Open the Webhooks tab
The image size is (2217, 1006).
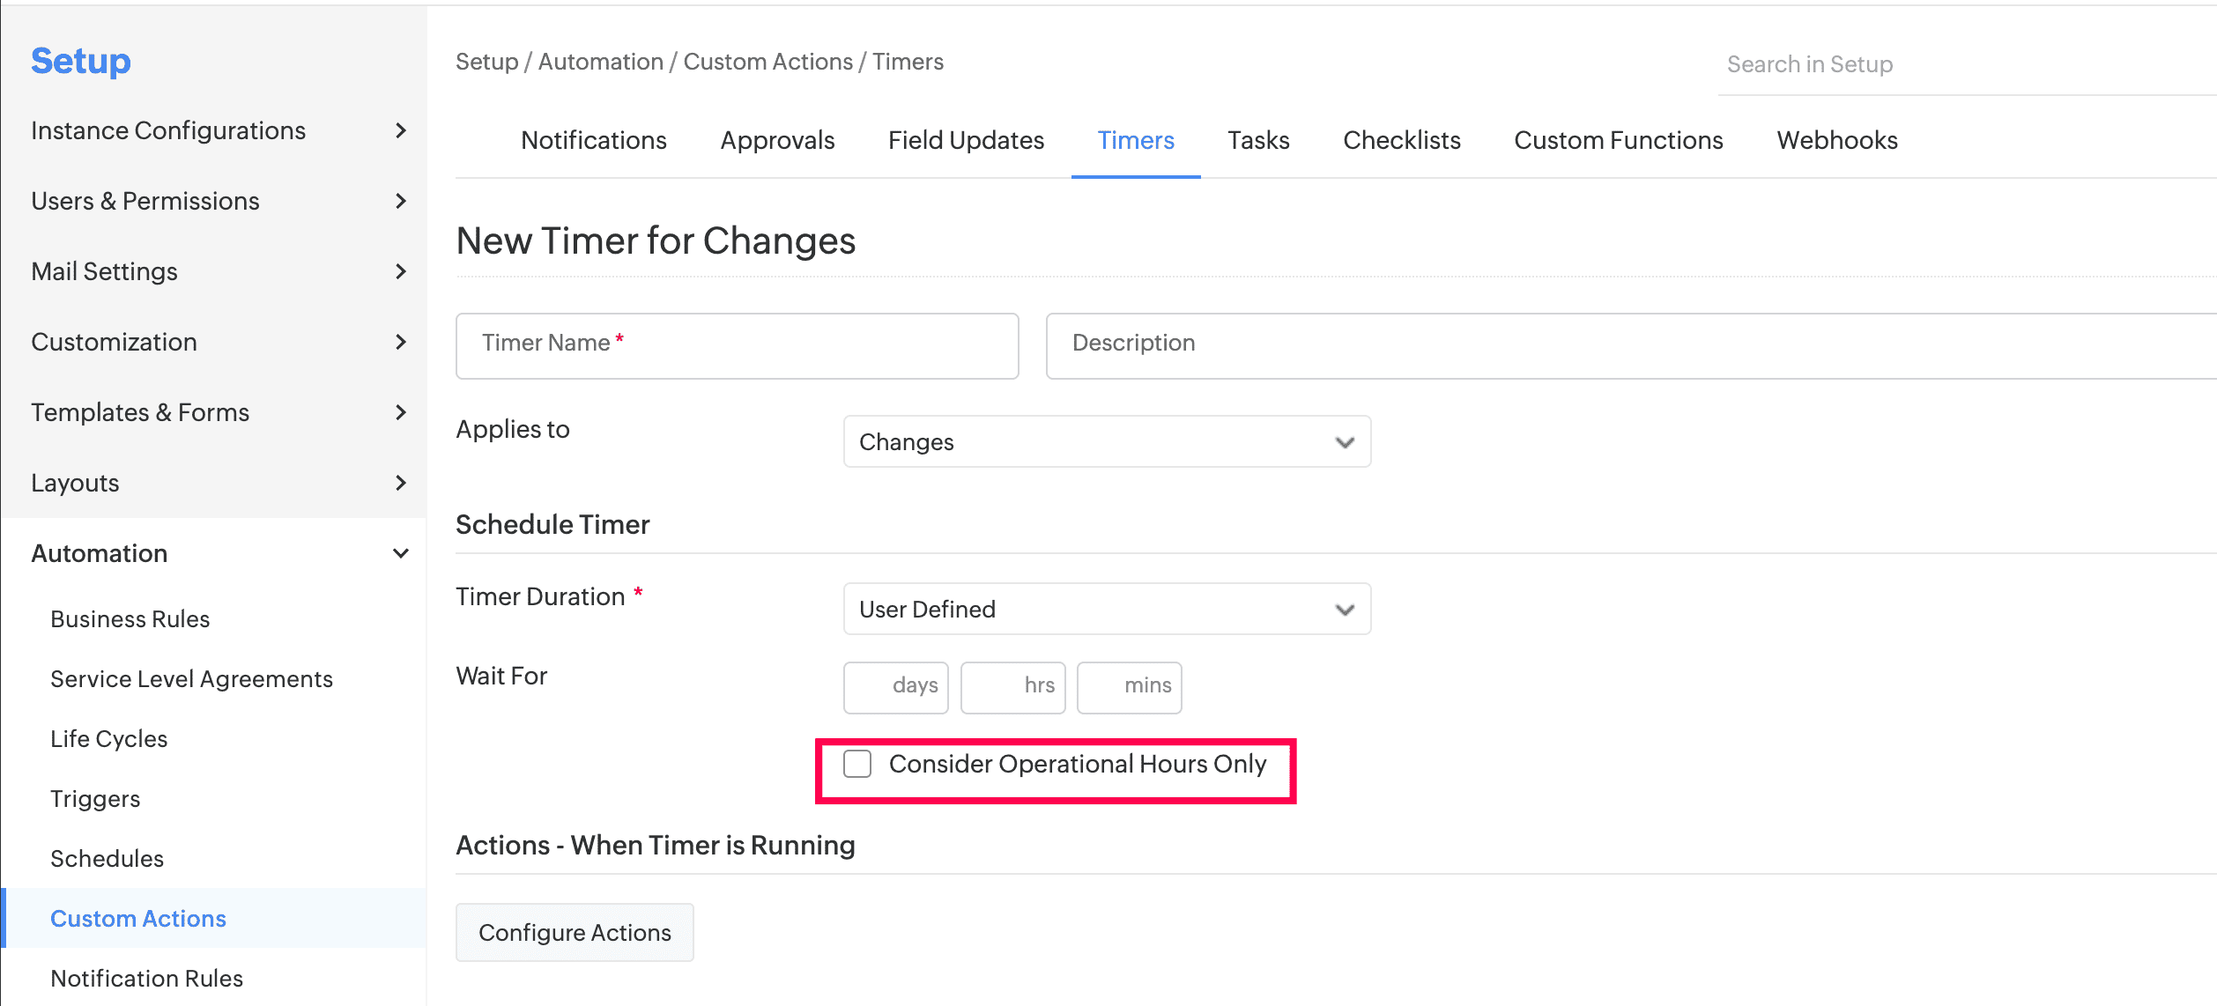(1836, 140)
